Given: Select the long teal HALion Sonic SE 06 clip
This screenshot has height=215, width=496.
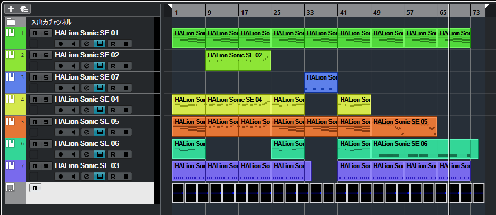Looking at the screenshot, I should coord(424,149).
